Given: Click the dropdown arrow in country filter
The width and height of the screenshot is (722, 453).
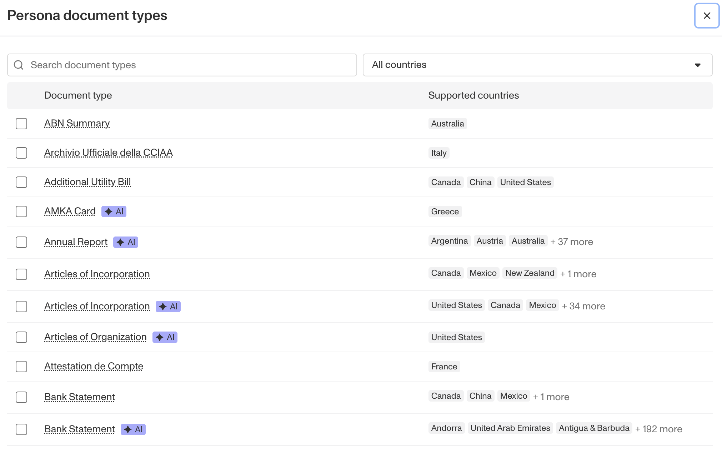Looking at the screenshot, I should pyautogui.click(x=697, y=65).
